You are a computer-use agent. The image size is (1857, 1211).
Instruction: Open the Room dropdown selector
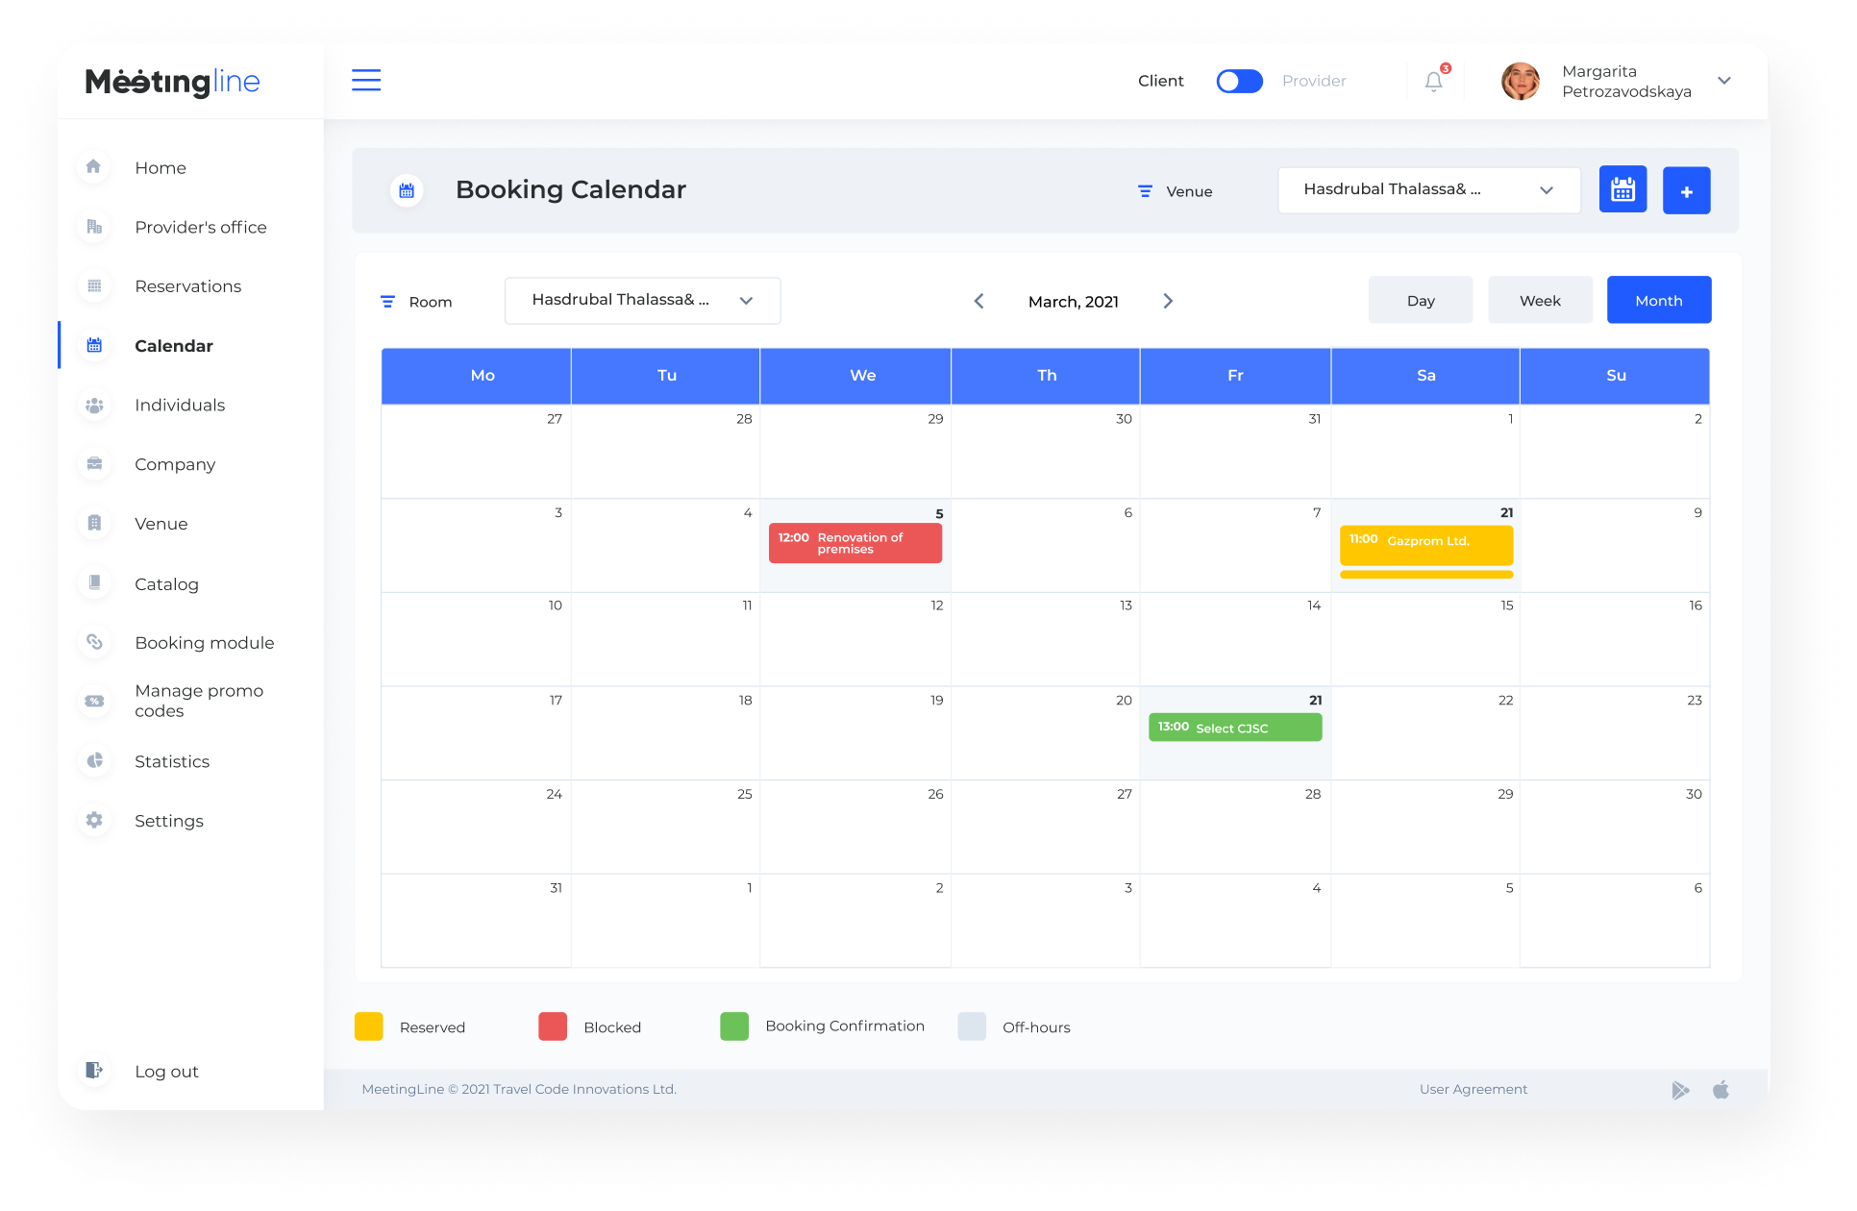642,301
